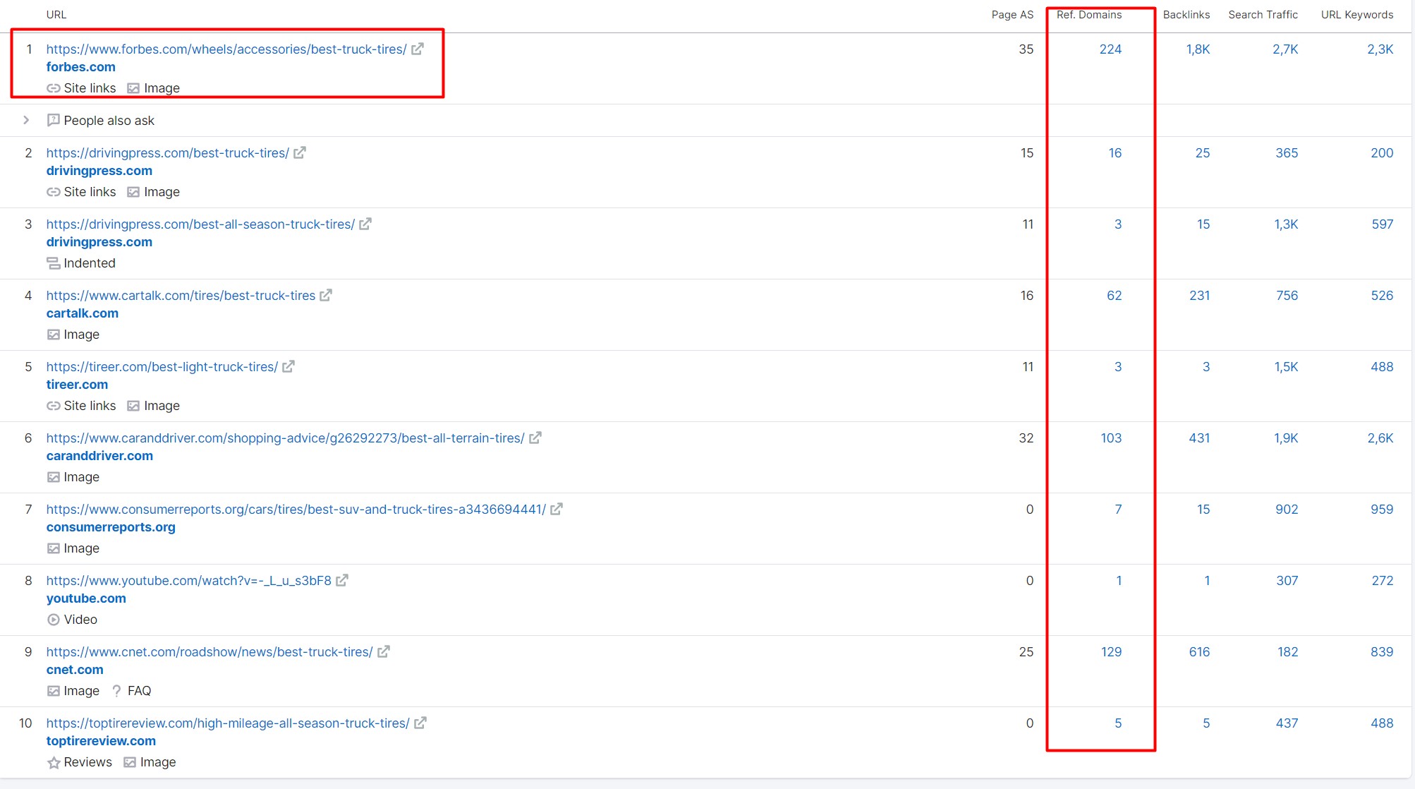Click the Video icon under youtube.com
The image size is (1415, 789).
tap(54, 620)
